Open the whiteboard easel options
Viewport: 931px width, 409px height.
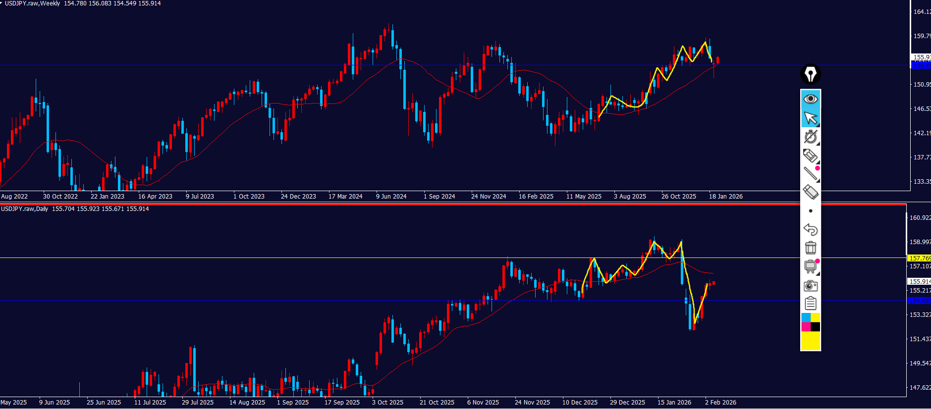point(810,266)
